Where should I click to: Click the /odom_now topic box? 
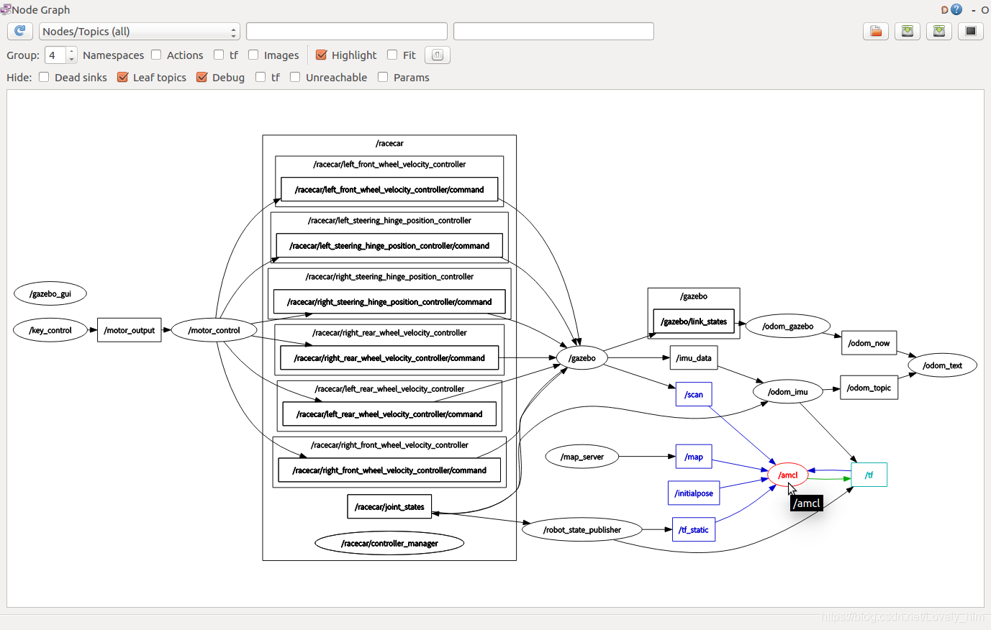tap(869, 343)
